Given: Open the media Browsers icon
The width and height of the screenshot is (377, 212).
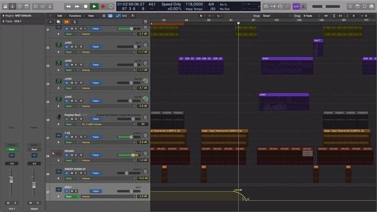Looking at the screenshot, I should click(372, 6).
